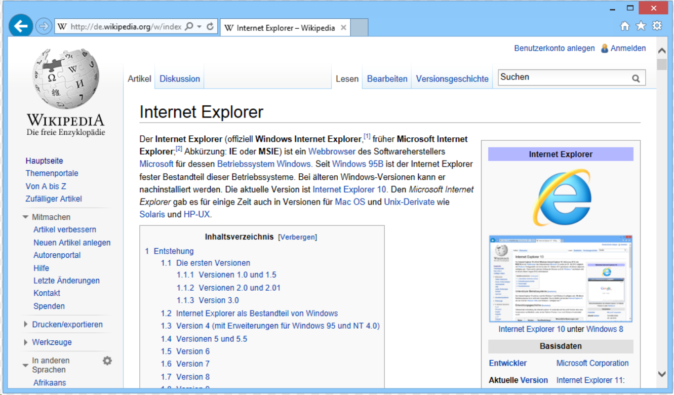Jump to 1.1.1 Versionen 1.0 und 1.5
This screenshot has width=674, height=395.
tap(226, 275)
